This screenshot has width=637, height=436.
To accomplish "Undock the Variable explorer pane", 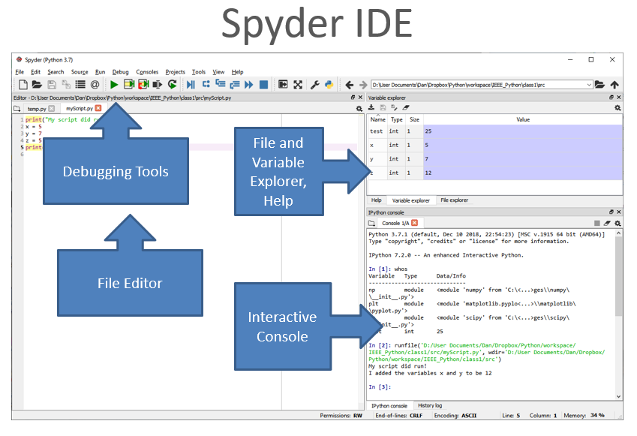I will pos(611,97).
